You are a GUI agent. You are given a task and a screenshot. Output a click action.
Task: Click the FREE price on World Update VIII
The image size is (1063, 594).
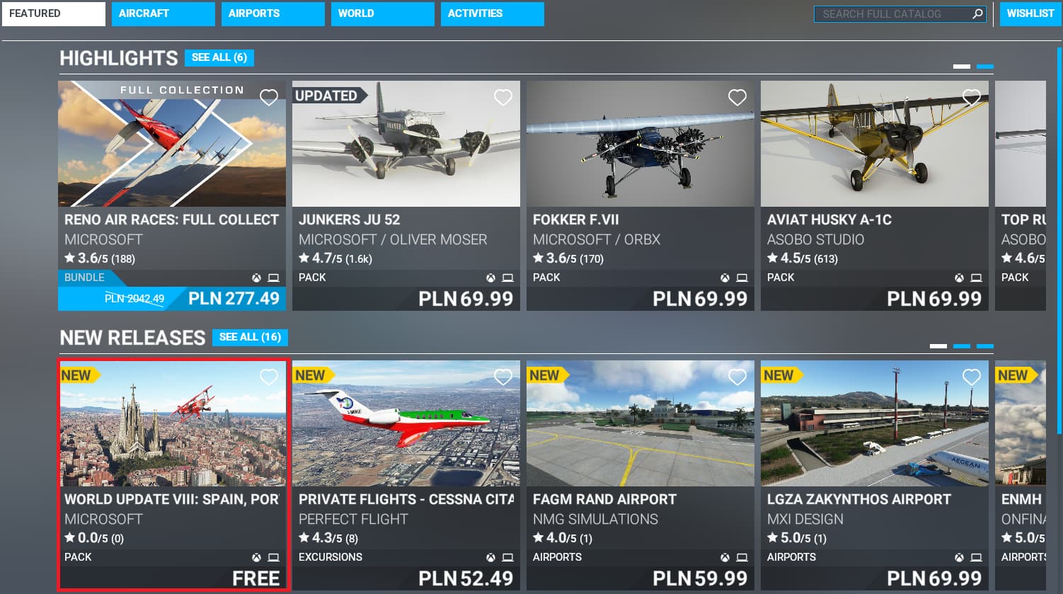(x=255, y=578)
